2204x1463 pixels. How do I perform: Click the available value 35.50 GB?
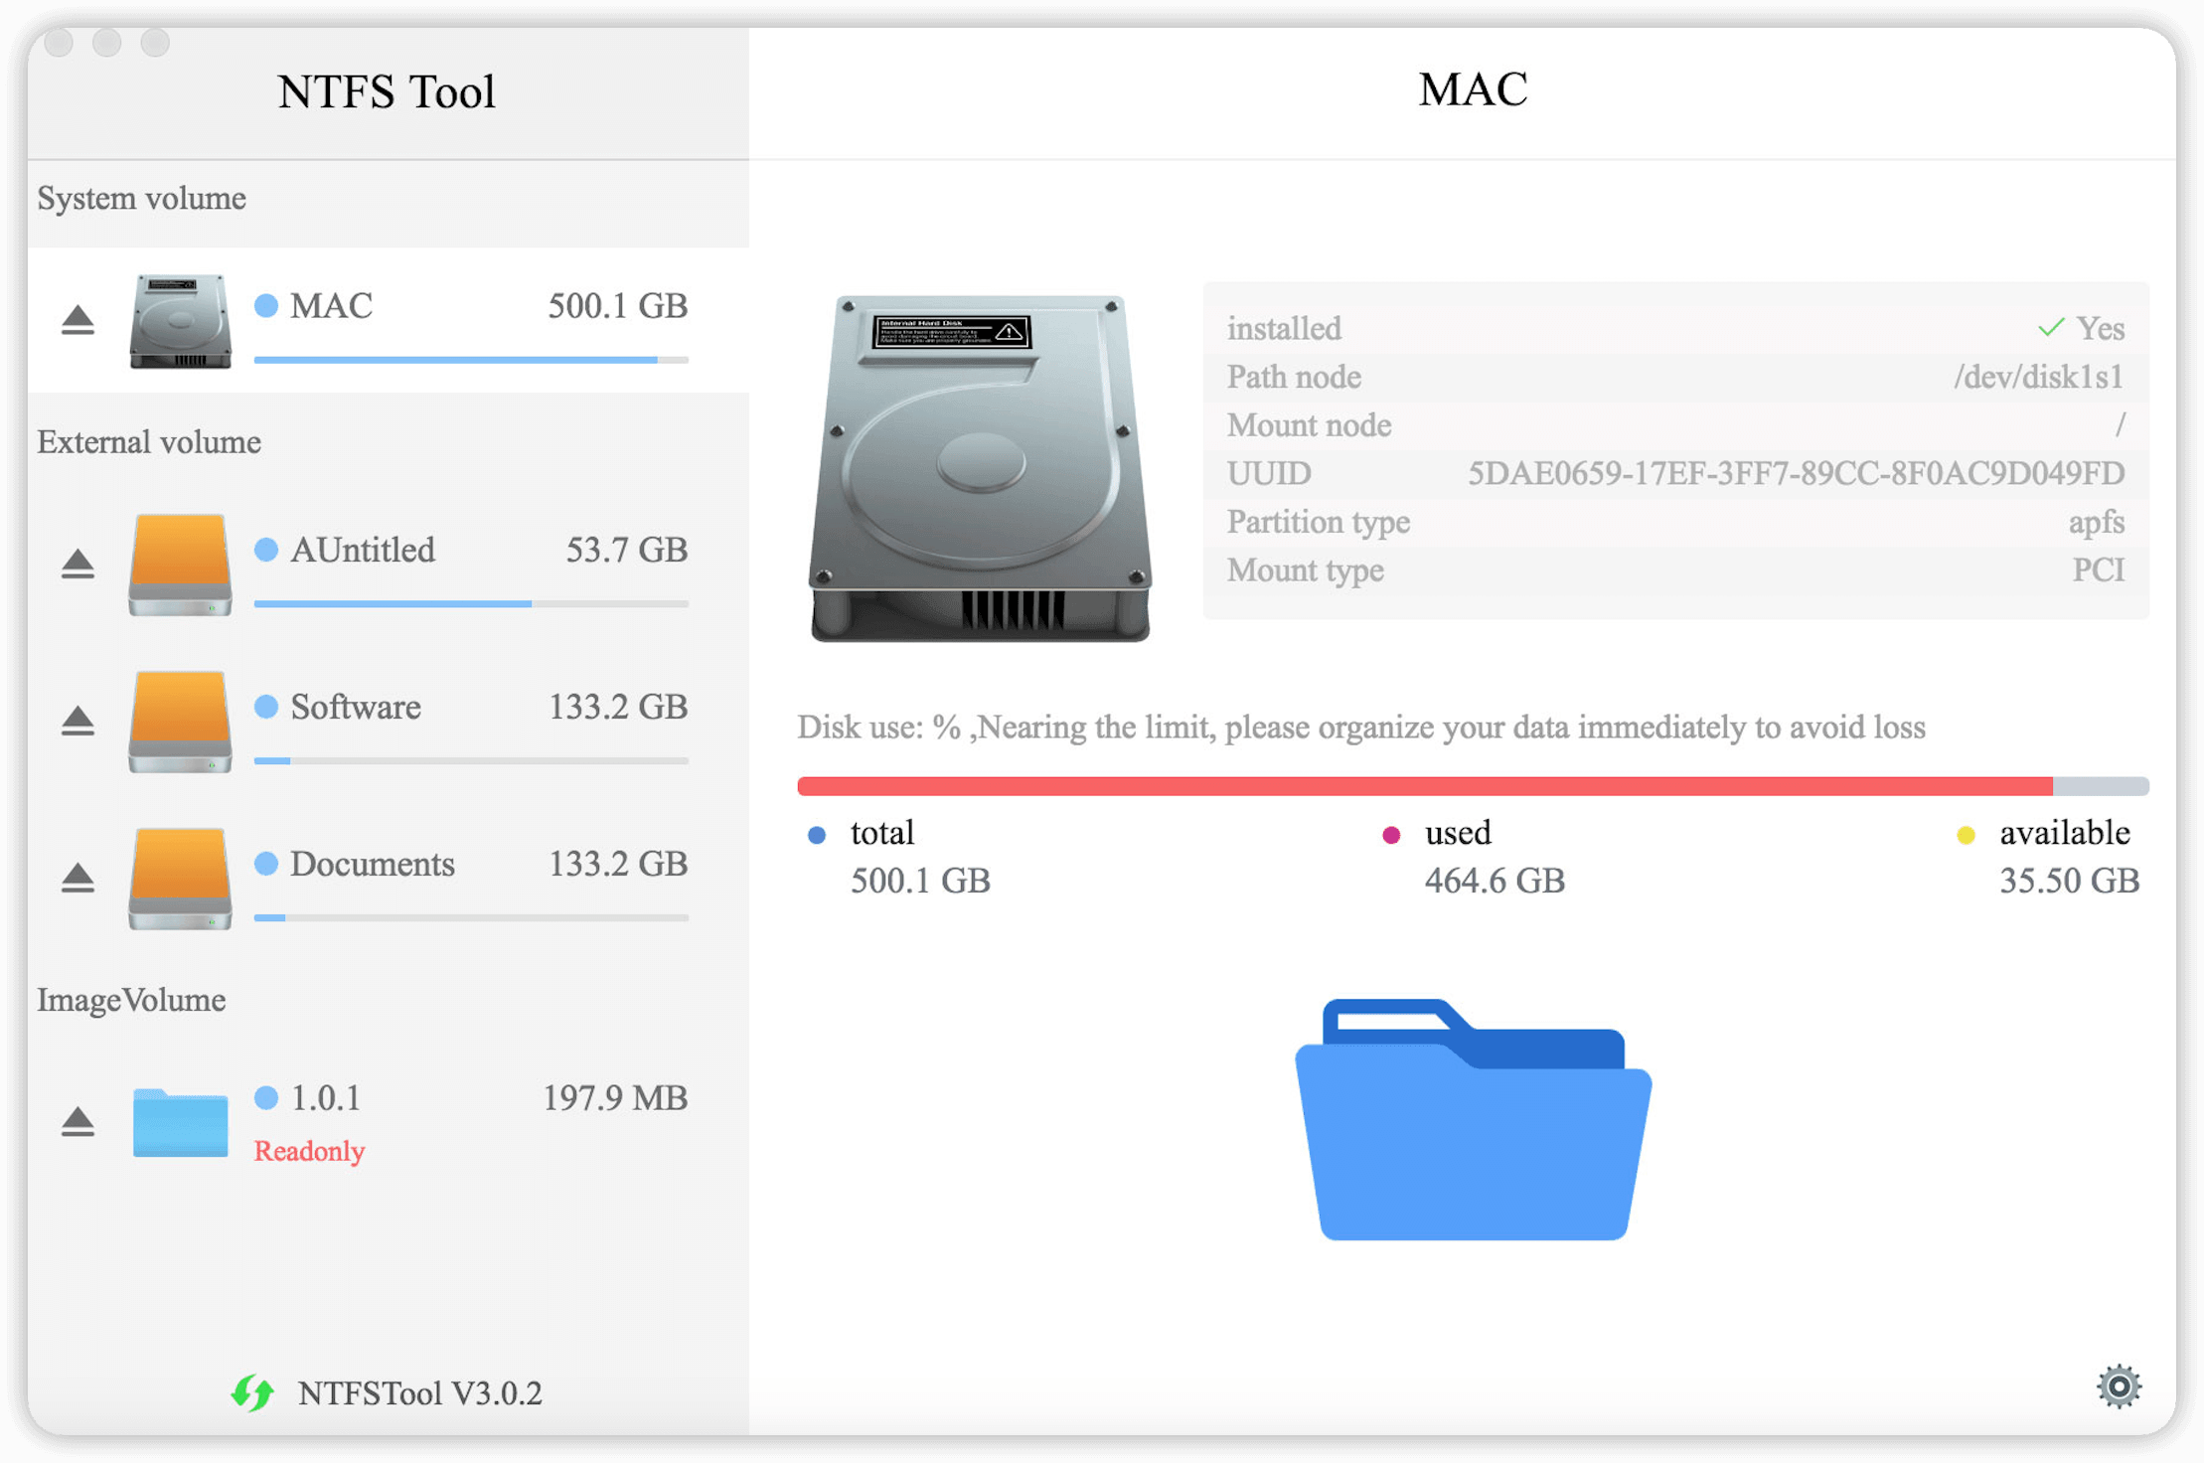(2069, 881)
